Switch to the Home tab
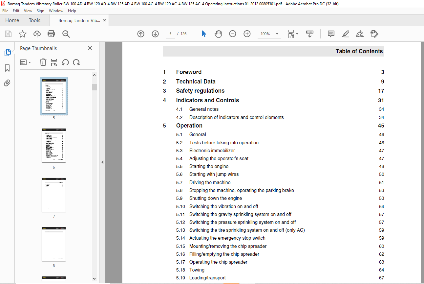Viewport: 424px width, 284px height. (12, 20)
